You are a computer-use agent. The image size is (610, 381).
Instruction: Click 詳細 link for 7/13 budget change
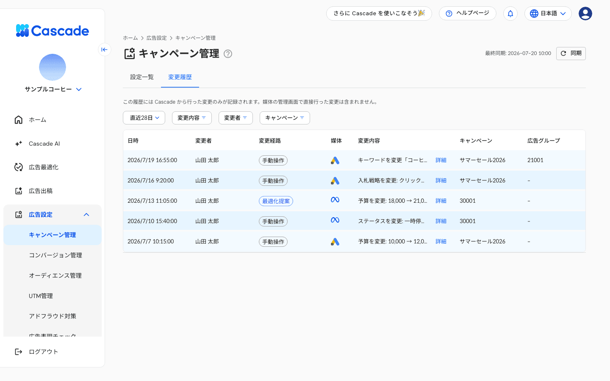coord(441,201)
